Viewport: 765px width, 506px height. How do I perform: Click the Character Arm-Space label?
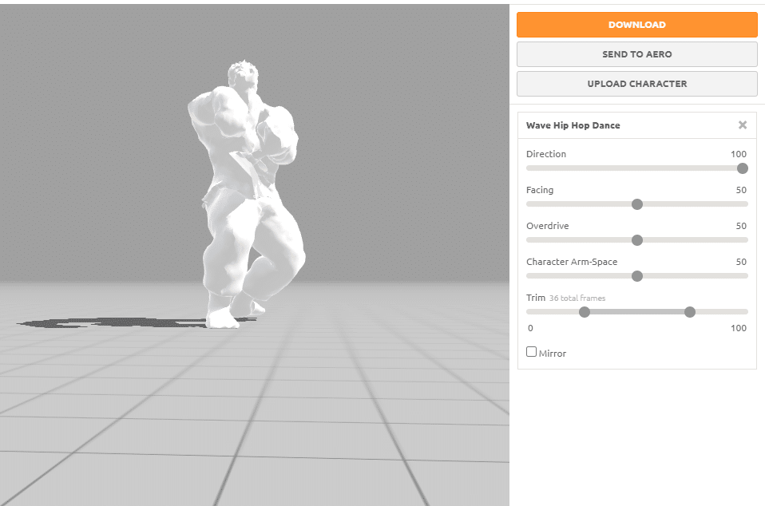pos(572,262)
